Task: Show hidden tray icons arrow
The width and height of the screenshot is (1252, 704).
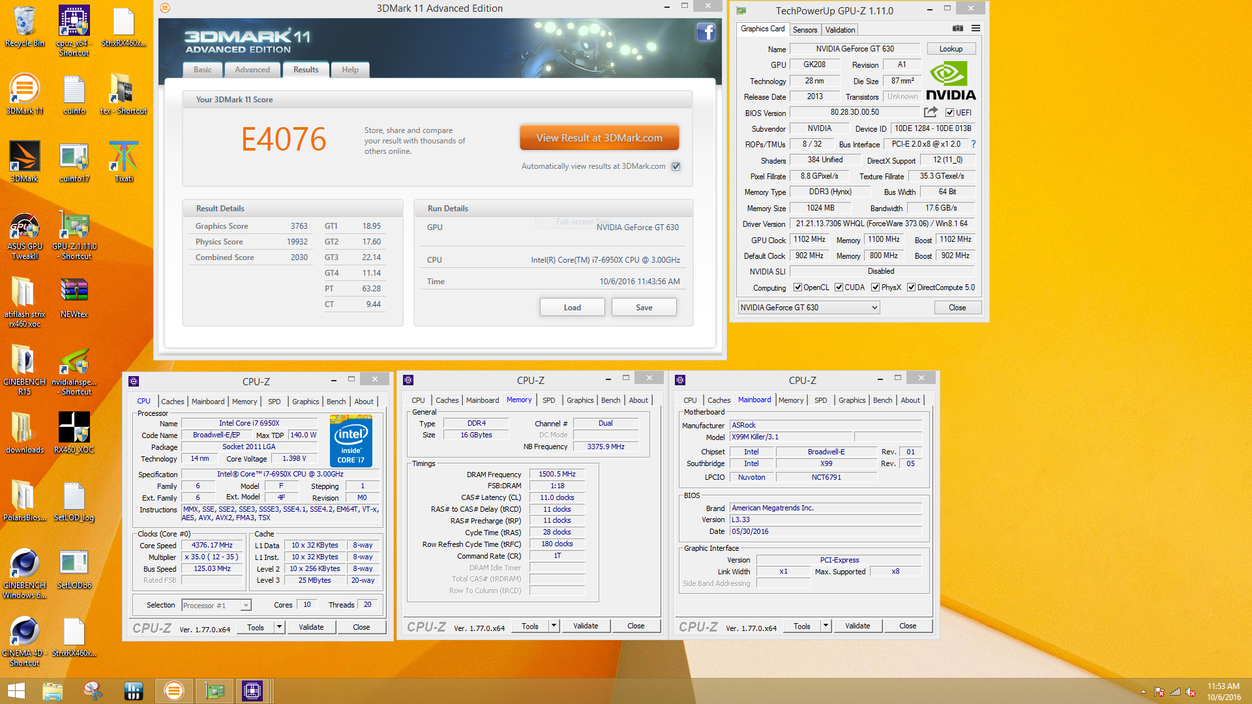Action: tap(1143, 692)
